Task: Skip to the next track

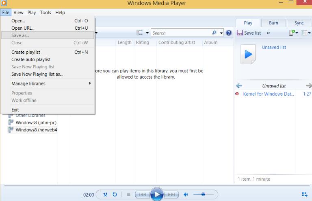Action: tap(171, 194)
